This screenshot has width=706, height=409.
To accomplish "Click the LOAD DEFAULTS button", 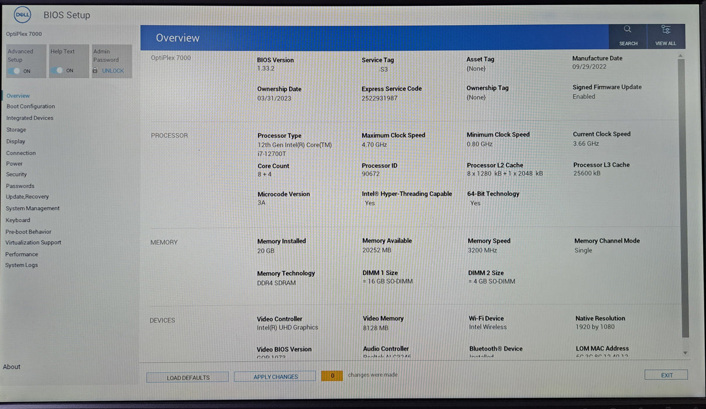I will coord(188,377).
